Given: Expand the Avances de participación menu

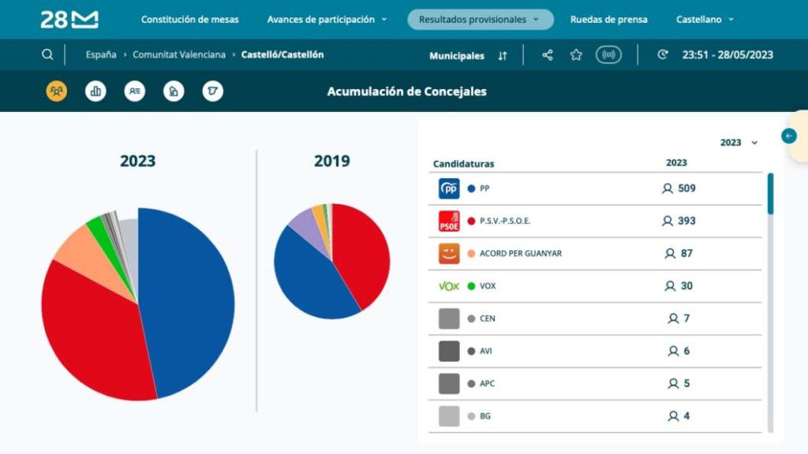Looking at the screenshot, I should click(327, 19).
